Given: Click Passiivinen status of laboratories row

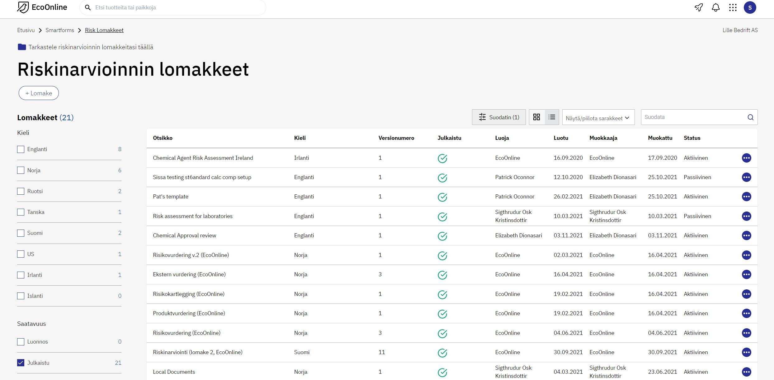Looking at the screenshot, I should coord(697,216).
